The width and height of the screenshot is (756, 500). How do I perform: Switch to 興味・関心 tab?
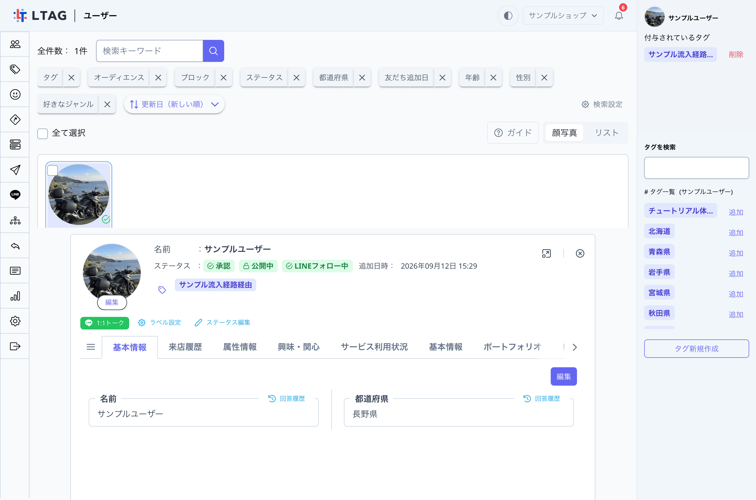(298, 347)
